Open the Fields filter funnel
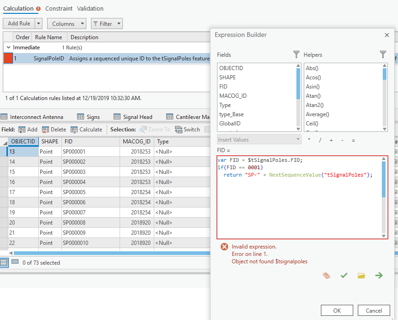Image resolution: width=398 pixels, height=320 pixels. [x=296, y=54]
